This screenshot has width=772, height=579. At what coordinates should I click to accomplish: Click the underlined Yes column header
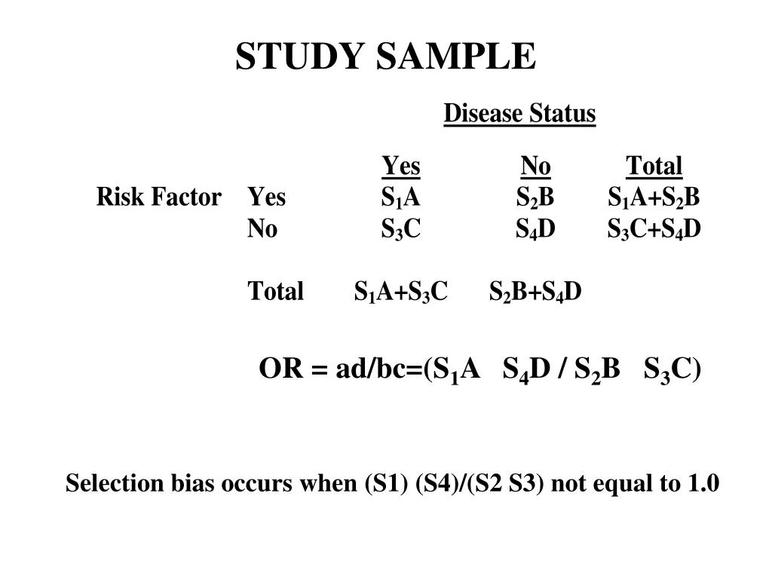point(401,166)
